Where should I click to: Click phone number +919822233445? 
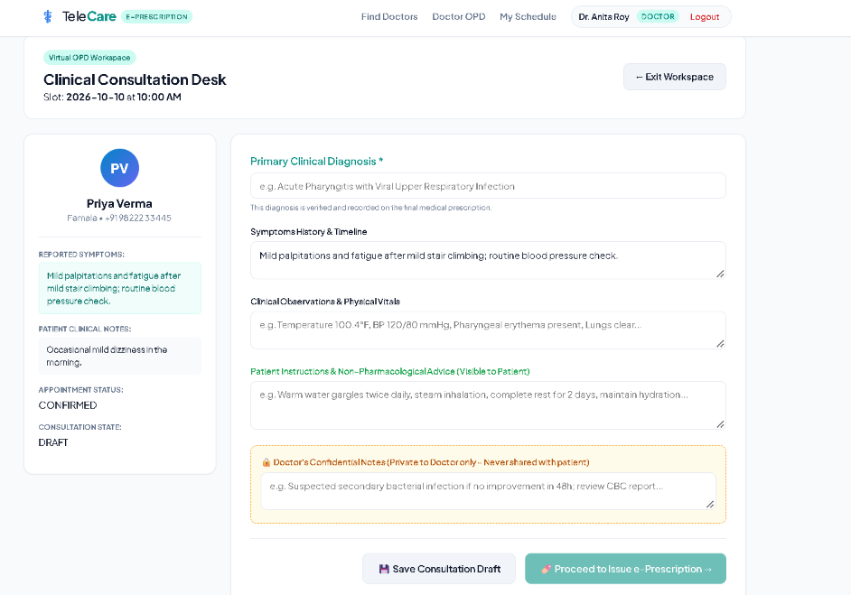[138, 218]
